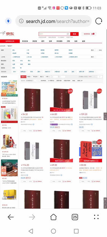Viewport: 107px width, 237px height.
Task: Add the ¥44.80 book via 加入购物车
Action: pos(67,131)
